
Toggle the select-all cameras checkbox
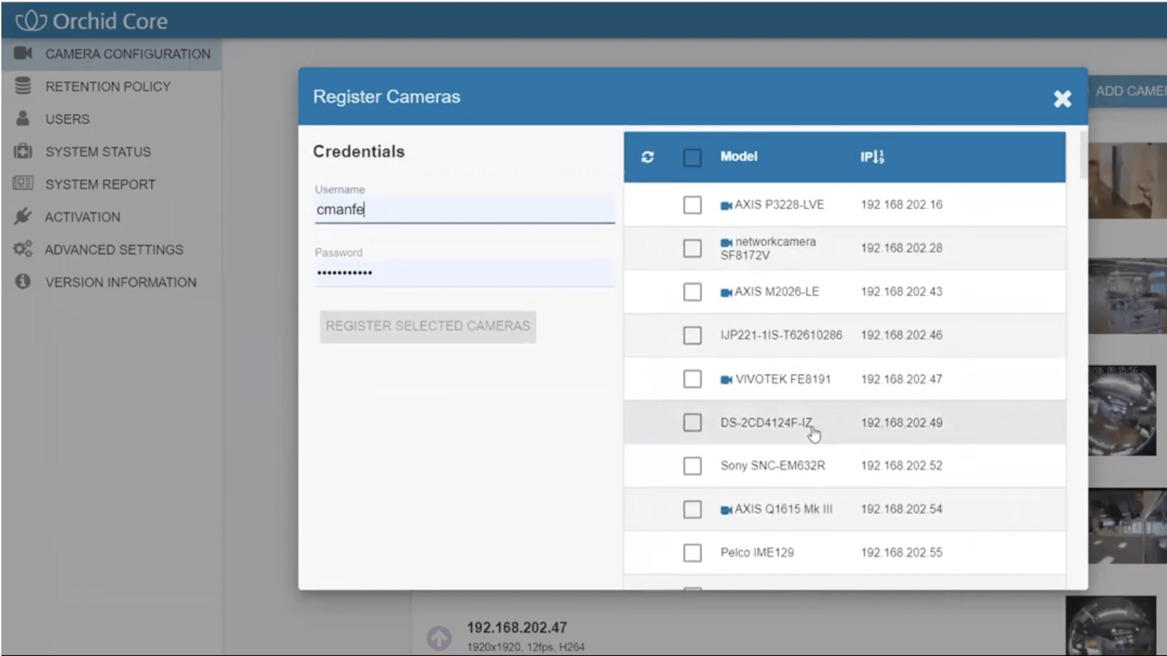692,158
